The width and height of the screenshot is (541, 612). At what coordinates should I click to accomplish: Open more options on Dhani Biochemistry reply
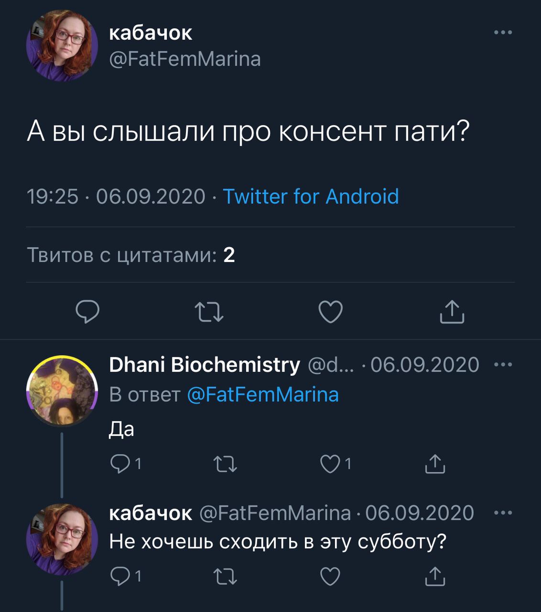click(x=503, y=365)
